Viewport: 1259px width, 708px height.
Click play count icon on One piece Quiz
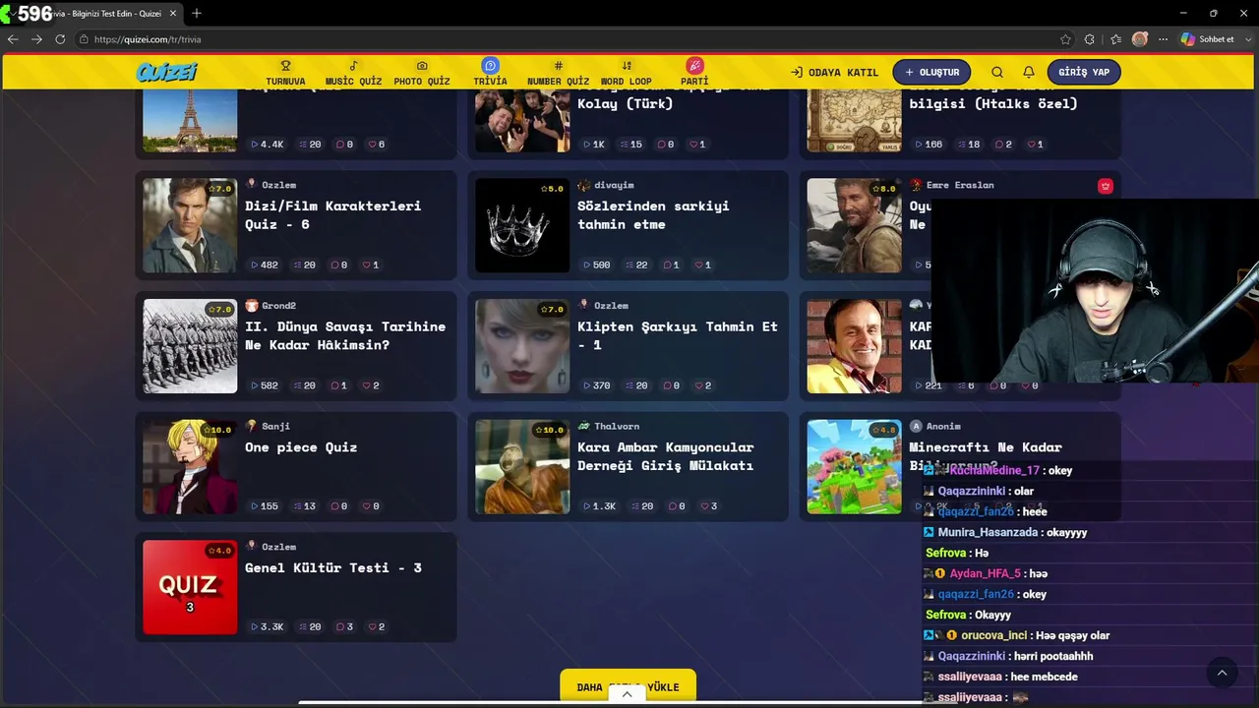[254, 506]
